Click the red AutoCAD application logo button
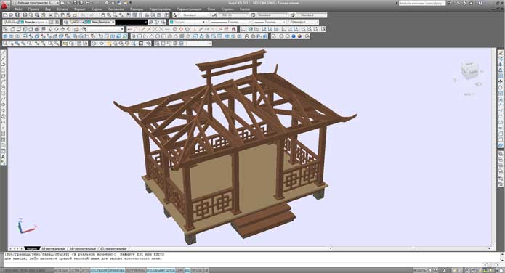 (5, 4)
